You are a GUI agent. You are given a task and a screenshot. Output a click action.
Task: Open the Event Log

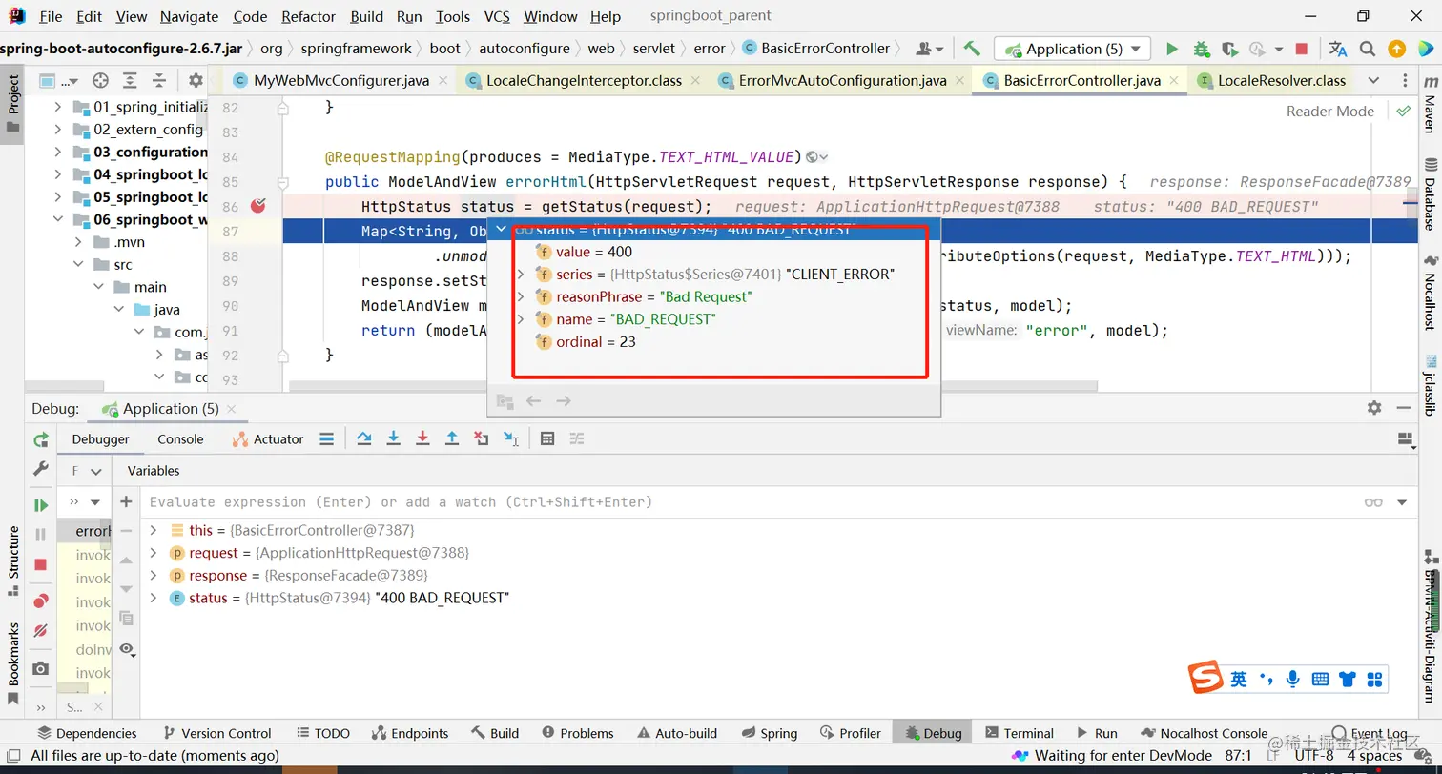1370,732
